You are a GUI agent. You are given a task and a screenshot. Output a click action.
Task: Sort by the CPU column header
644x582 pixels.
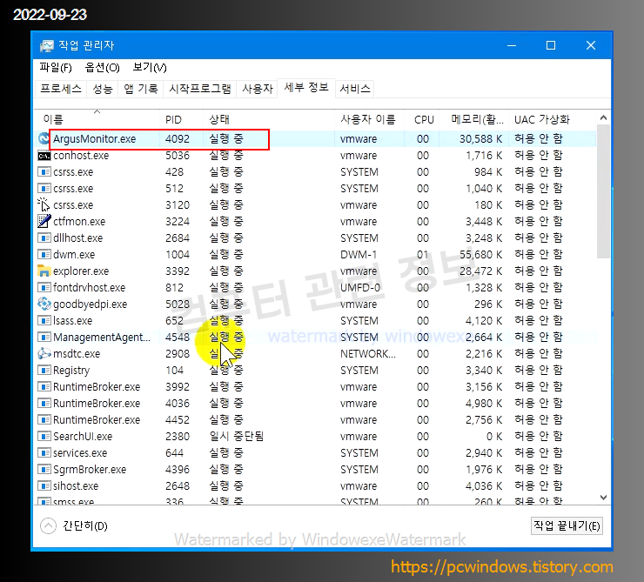point(422,119)
